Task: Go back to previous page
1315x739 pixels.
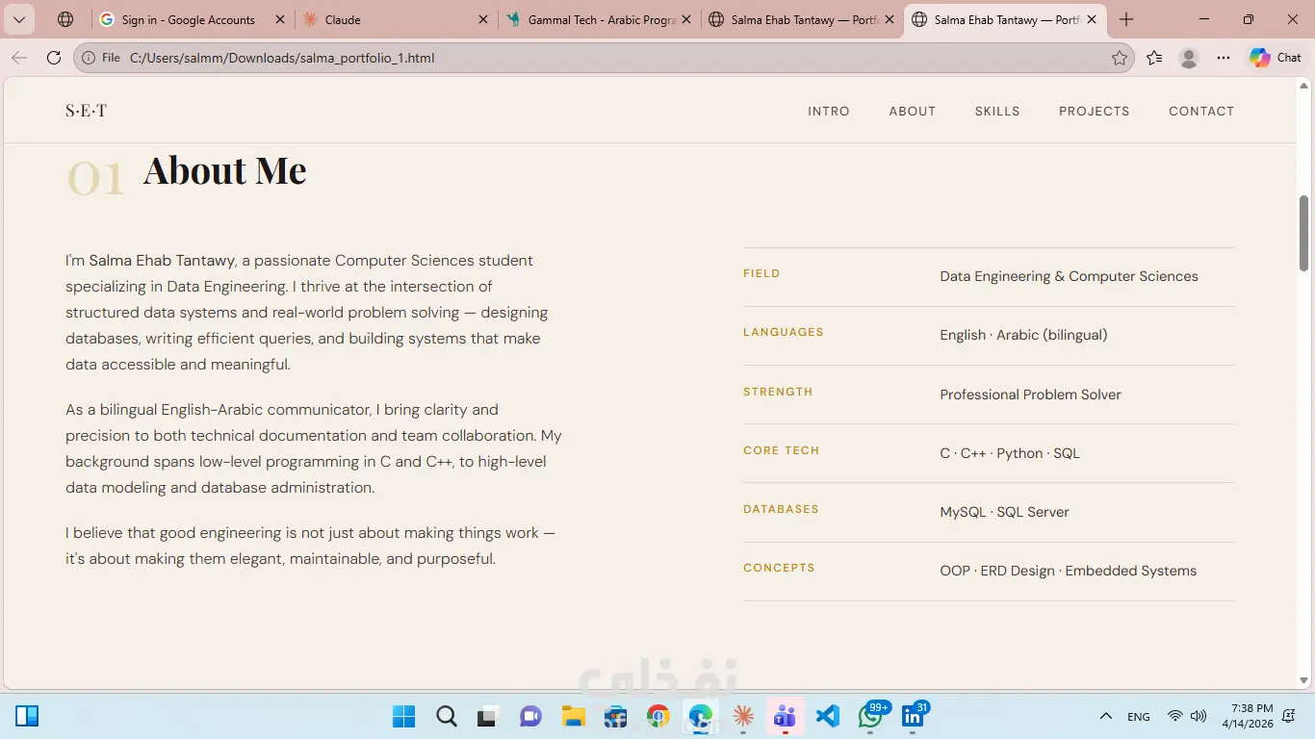Action: point(19,58)
